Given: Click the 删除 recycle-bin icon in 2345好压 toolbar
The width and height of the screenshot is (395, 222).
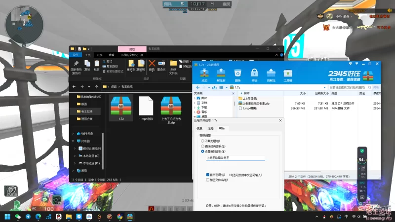Looking at the screenshot, I should [x=237, y=73].
